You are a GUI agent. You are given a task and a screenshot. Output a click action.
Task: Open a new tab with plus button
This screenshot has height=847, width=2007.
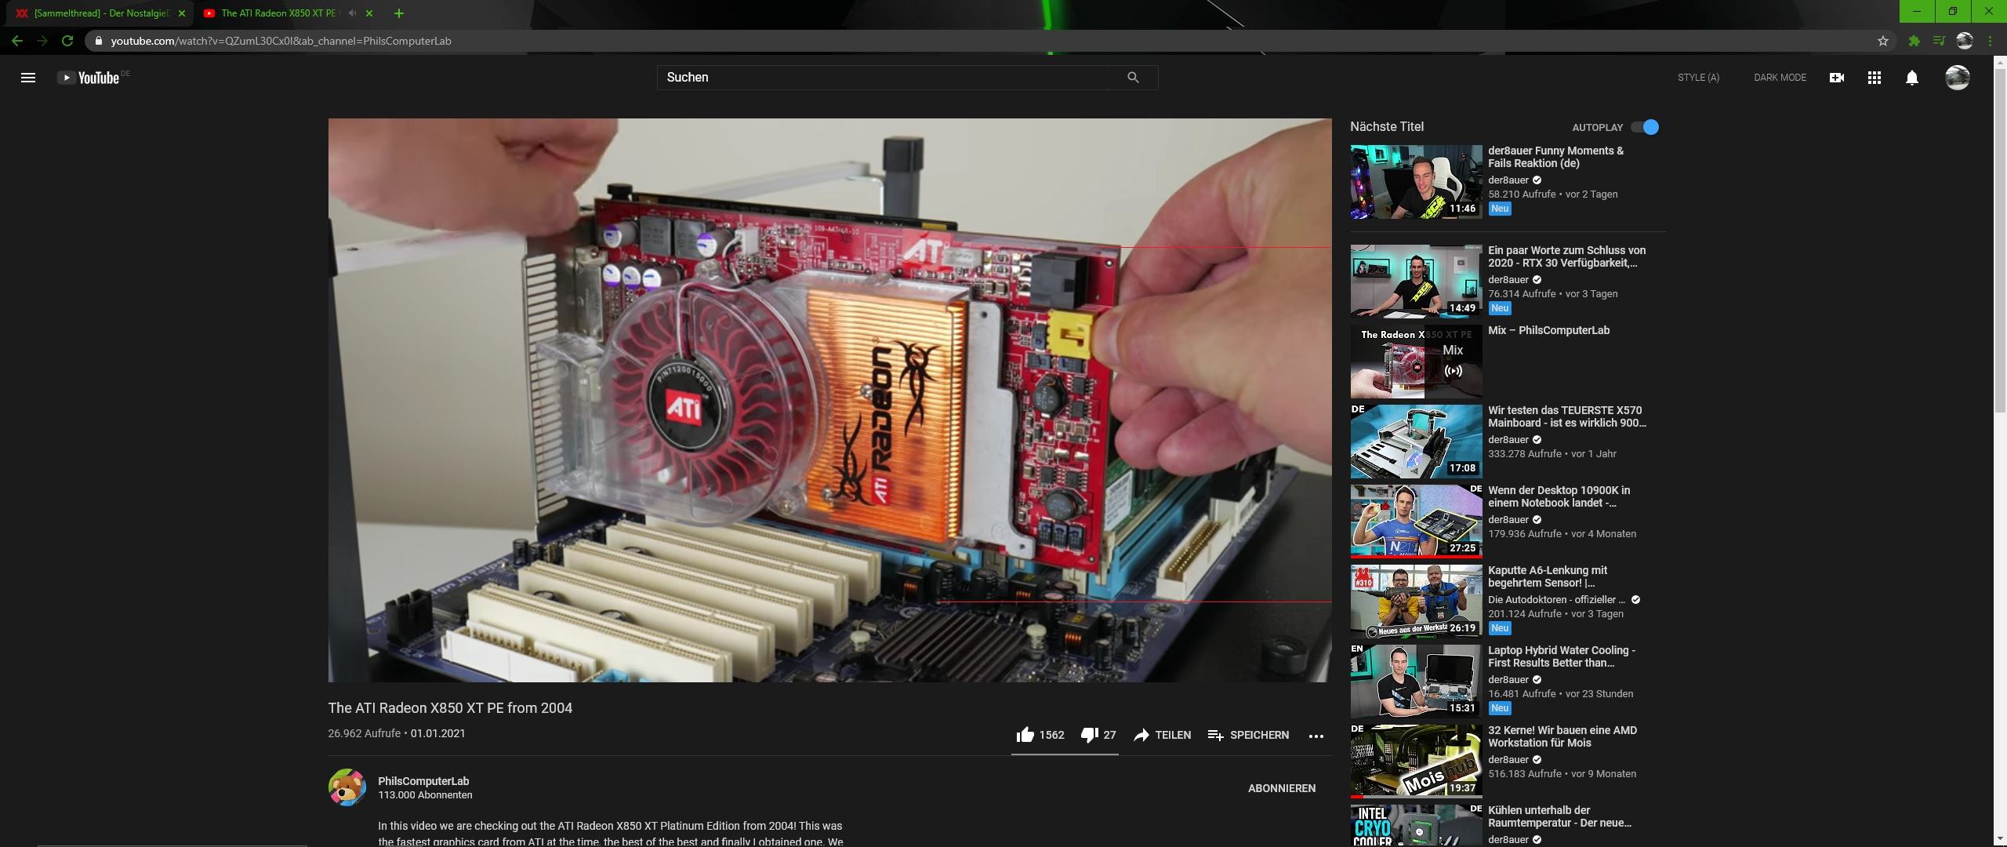tap(399, 13)
